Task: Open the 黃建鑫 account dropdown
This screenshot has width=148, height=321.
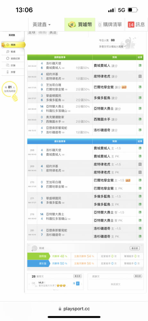Action: [42, 25]
